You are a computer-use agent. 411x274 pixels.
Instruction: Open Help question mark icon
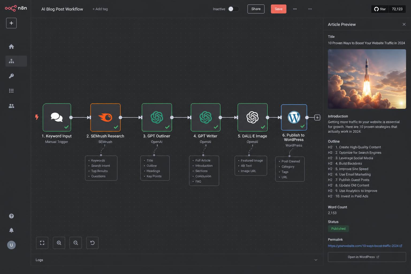(x=11, y=216)
